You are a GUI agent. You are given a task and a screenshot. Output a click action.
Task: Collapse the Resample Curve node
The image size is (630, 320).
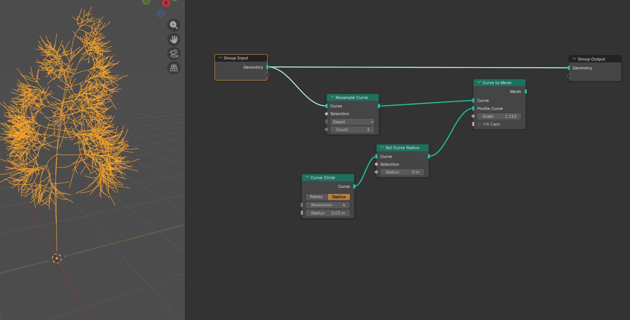click(x=332, y=97)
